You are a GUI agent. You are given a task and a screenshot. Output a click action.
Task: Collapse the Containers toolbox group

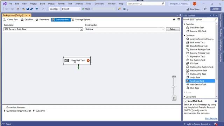tap(184, 97)
